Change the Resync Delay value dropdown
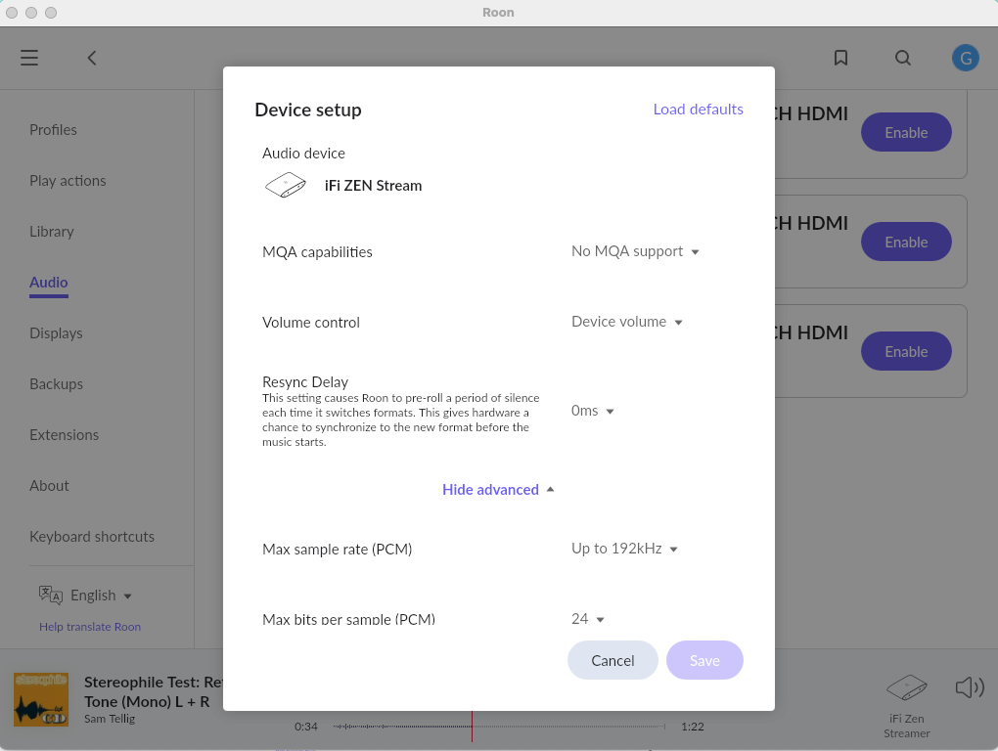The height and width of the screenshot is (751, 998). click(x=592, y=411)
